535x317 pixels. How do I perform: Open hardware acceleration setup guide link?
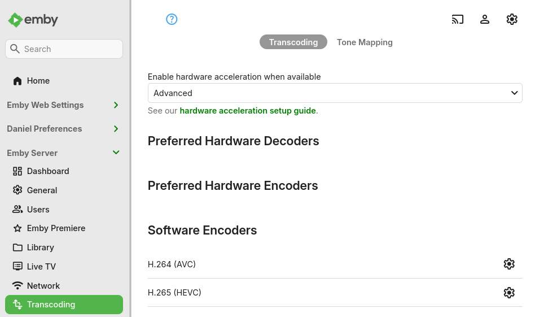tap(248, 111)
